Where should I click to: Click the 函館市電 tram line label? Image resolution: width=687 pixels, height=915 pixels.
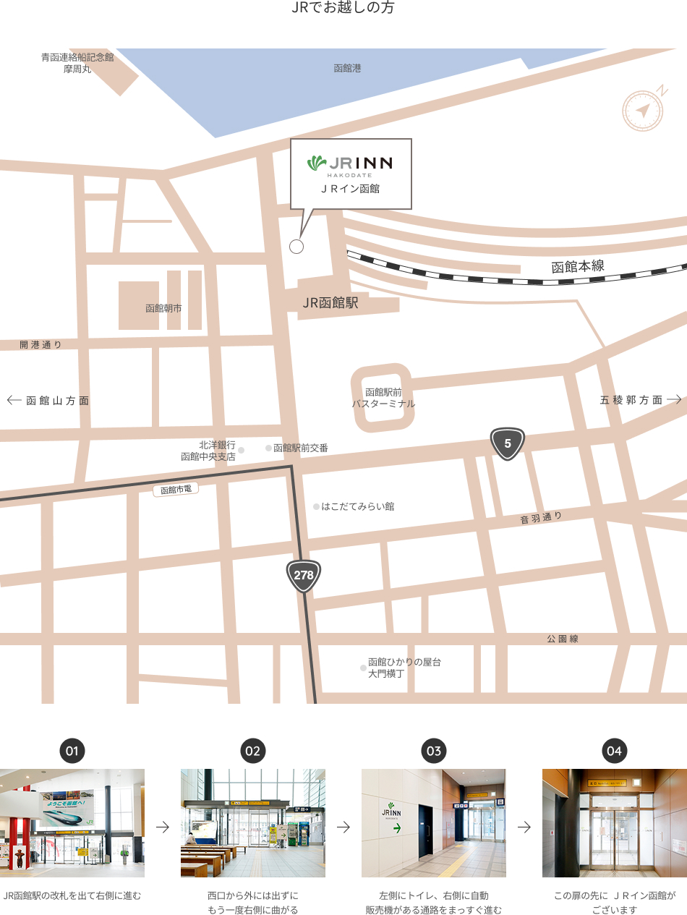click(x=176, y=490)
